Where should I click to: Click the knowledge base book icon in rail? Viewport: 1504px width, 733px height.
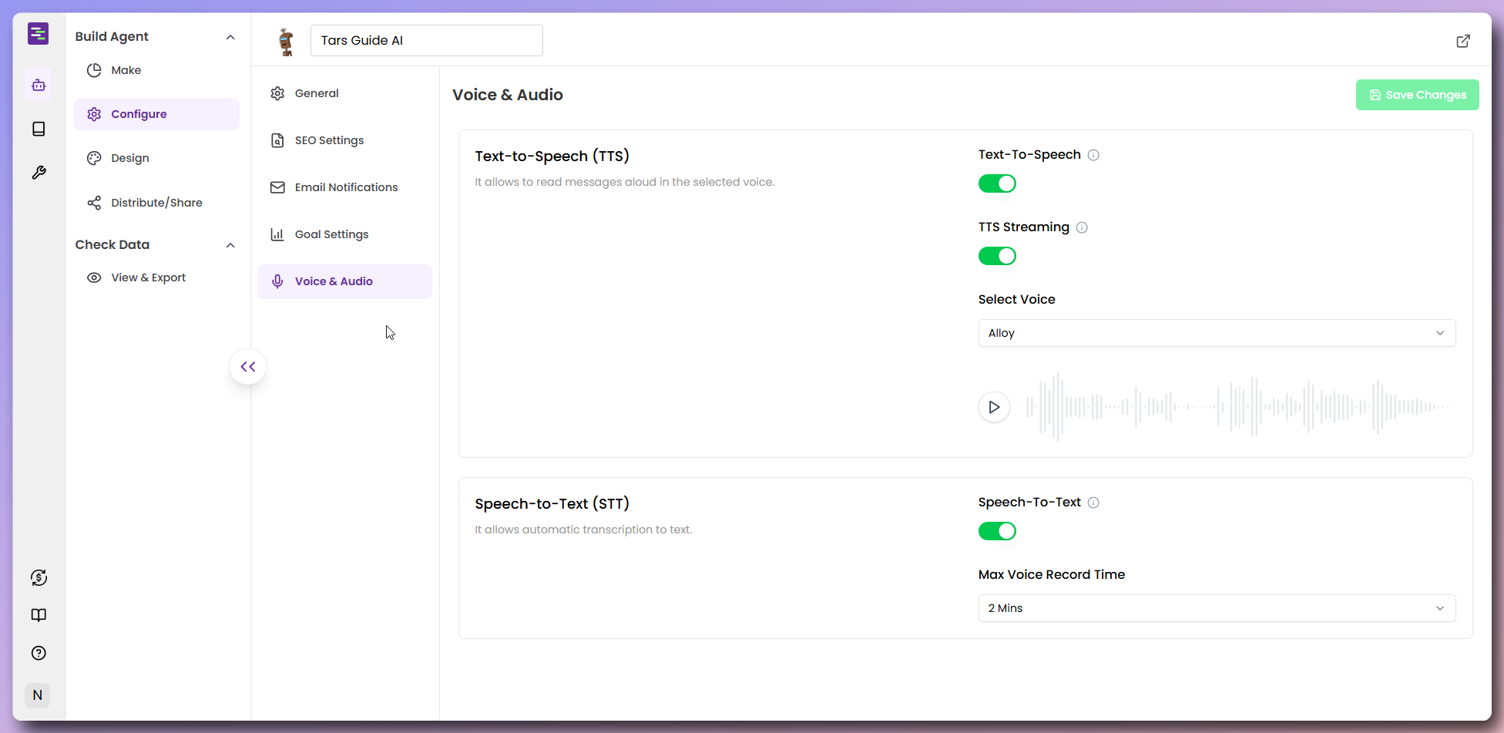click(39, 129)
